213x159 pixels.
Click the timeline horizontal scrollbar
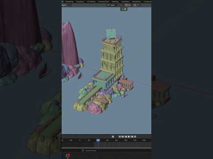click(106, 148)
